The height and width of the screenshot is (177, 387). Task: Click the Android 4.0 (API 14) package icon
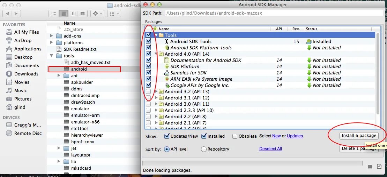click(161, 54)
